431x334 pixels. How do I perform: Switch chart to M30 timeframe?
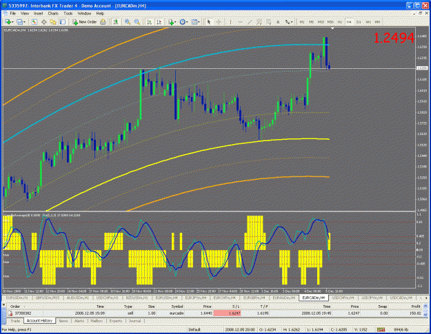pos(330,22)
